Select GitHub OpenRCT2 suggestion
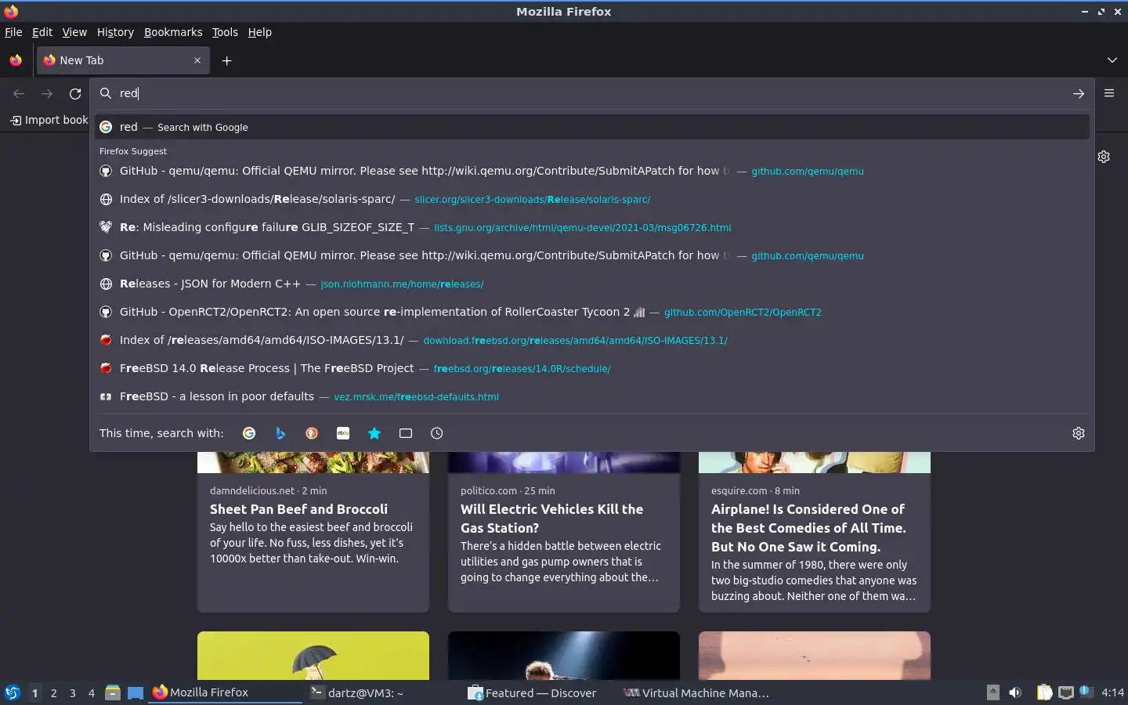This screenshot has width=1128, height=705. [x=592, y=312]
